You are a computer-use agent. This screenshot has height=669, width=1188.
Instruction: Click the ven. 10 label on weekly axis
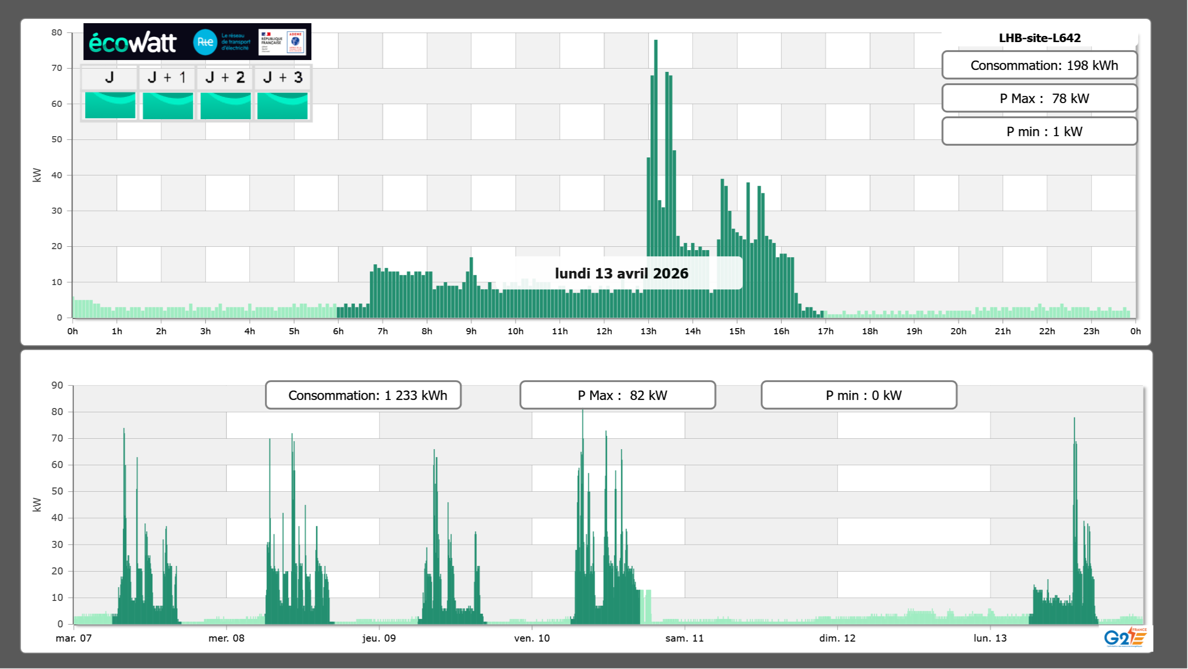coord(532,638)
